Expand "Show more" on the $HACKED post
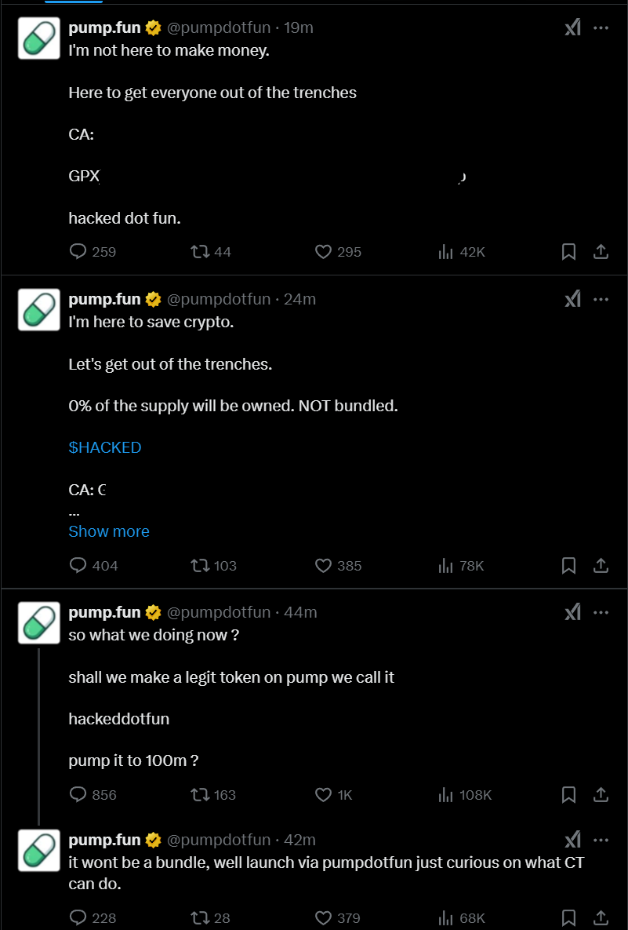Image resolution: width=628 pixels, height=930 pixels. pyautogui.click(x=109, y=531)
